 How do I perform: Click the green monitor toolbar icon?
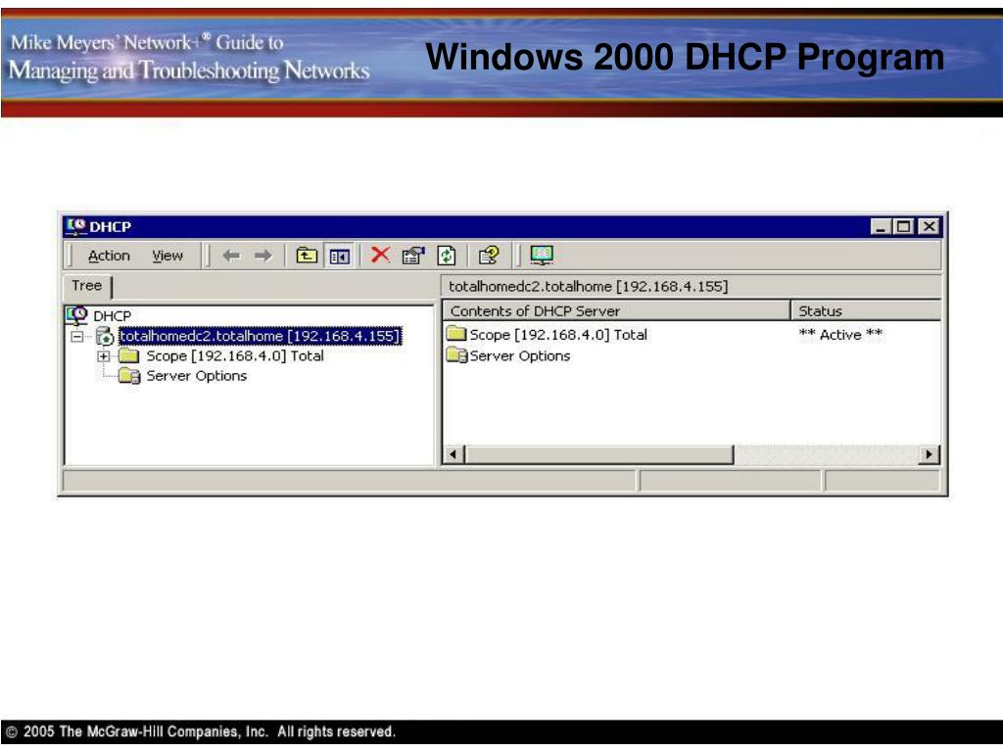pos(542,256)
